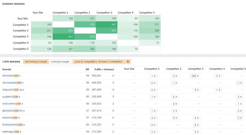The height and width of the screenshot is (135, 246).
Task: Open stockopedia Competitor 2 dropdown showing 1
Action: [175, 83]
